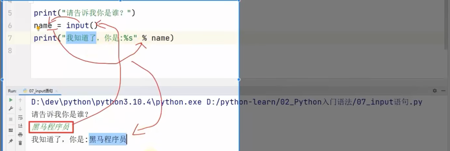Click 'name)' argument on line 7
Screen dimensions: 450x151
pyautogui.click(x=163, y=38)
